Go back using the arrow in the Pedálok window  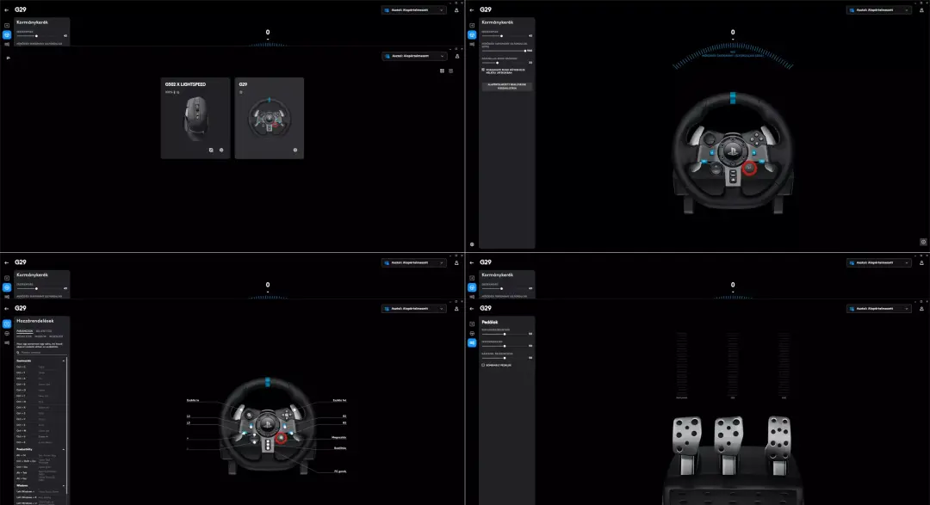pyautogui.click(x=472, y=309)
